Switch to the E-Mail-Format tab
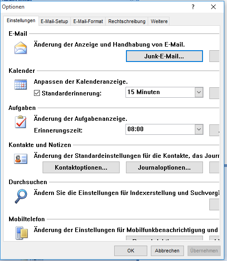This screenshot has width=227, height=261. [x=88, y=21]
